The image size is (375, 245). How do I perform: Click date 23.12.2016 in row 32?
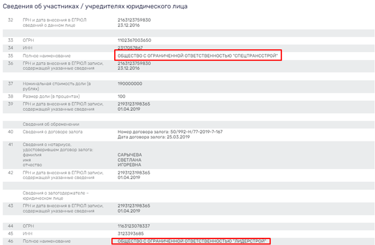[129, 25]
